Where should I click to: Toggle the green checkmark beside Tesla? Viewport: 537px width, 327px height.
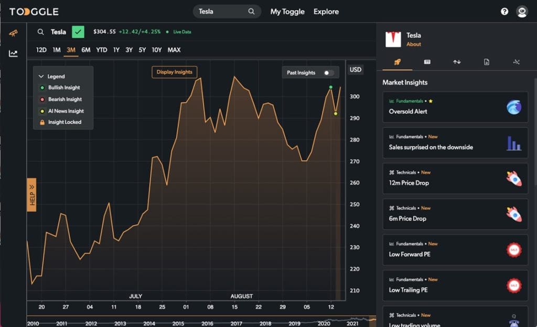[78, 32]
